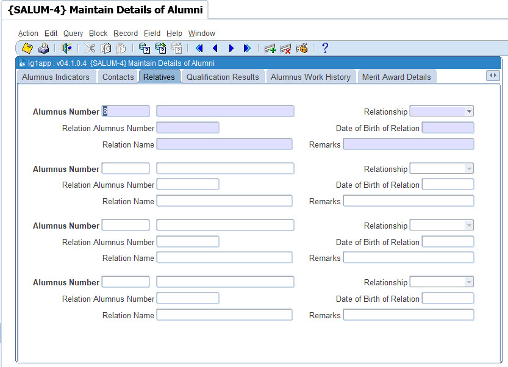Click the Lock Record padlock icon
This screenshot has width=508, height=367.
(x=301, y=48)
